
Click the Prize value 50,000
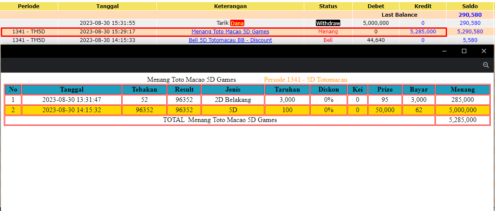click(x=385, y=110)
